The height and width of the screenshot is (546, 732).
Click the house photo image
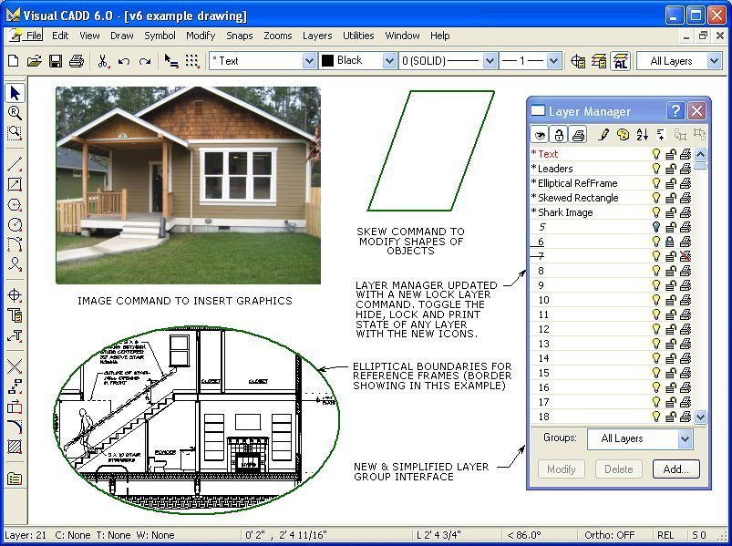coord(188,185)
